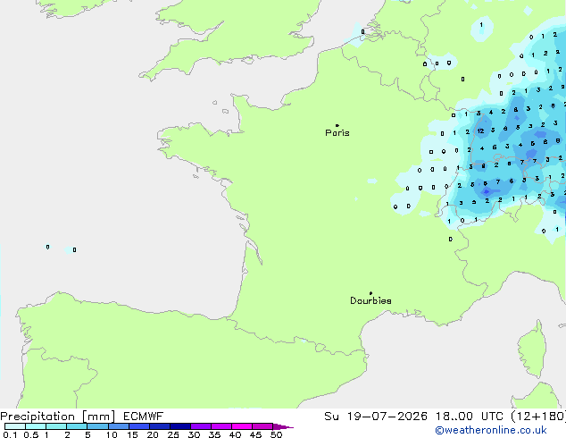Viewport: 566px width, 438px height.
Task: Click the 45 legend scale number
Action: pos(255,434)
